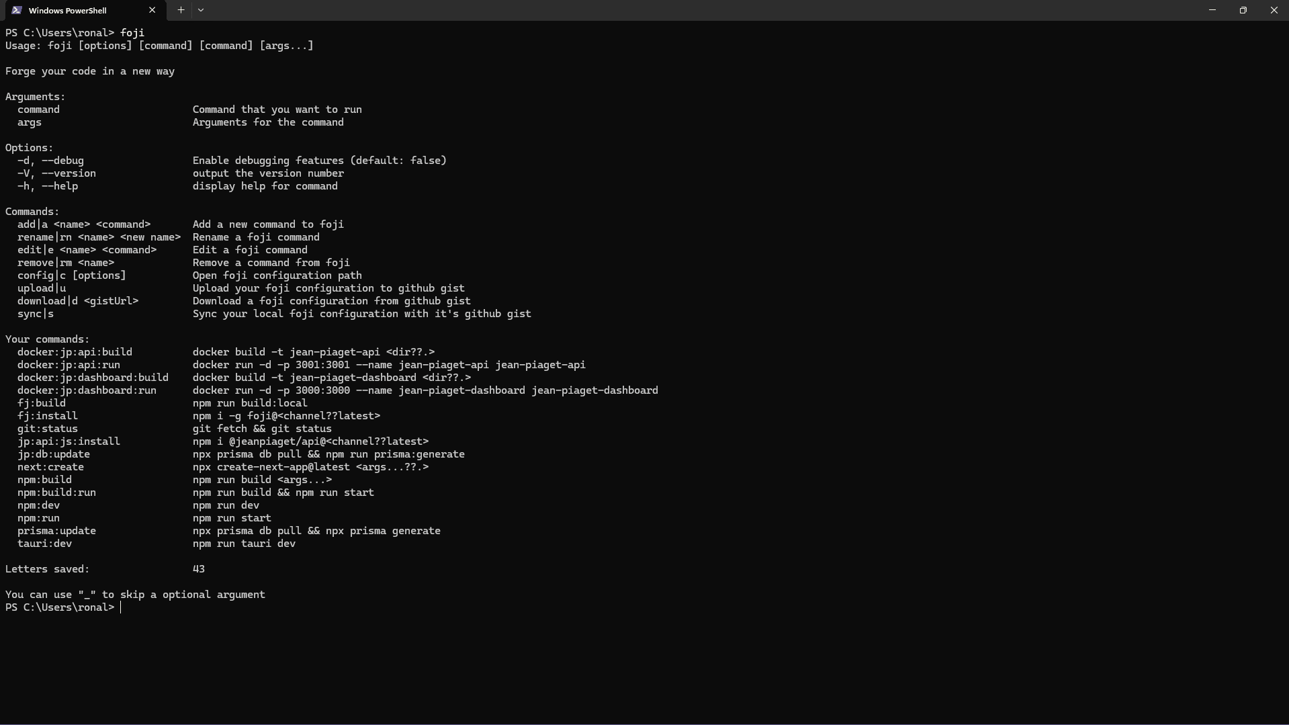Open a new terminal tab

[181, 10]
